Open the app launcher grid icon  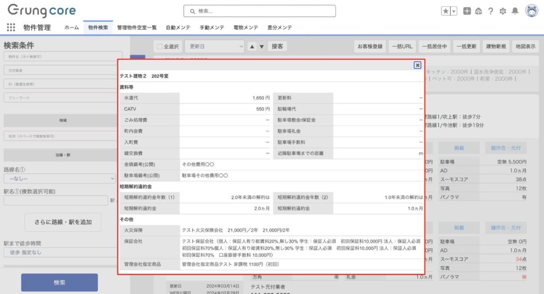(x=11, y=28)
